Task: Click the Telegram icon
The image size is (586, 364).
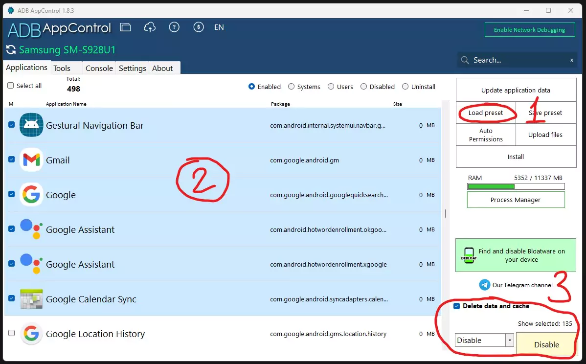Action: click(485, 285)
